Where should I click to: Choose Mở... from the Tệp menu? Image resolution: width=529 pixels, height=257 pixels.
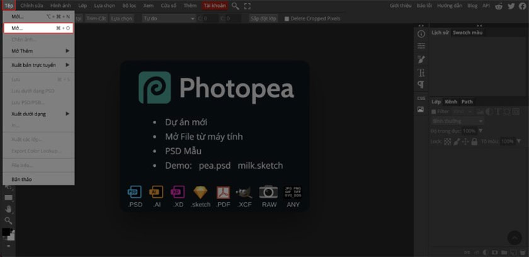[x=39, y=28]
